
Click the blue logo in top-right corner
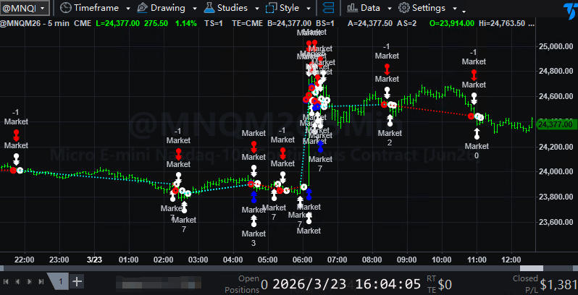[570, 9]
